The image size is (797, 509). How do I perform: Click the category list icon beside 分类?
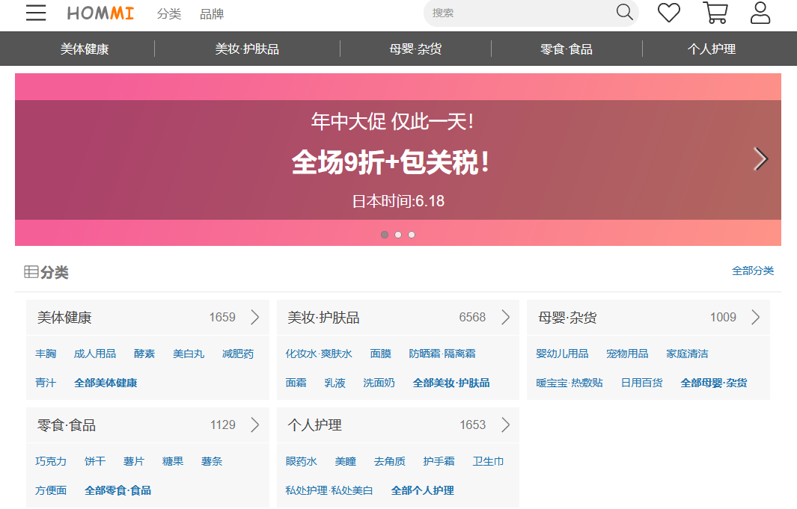[31, 272]
